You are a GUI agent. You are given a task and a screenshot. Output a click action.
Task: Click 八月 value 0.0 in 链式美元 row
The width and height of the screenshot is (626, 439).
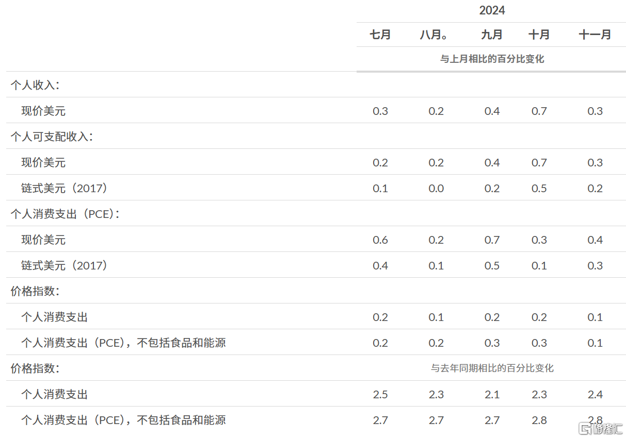click(436, 188)
